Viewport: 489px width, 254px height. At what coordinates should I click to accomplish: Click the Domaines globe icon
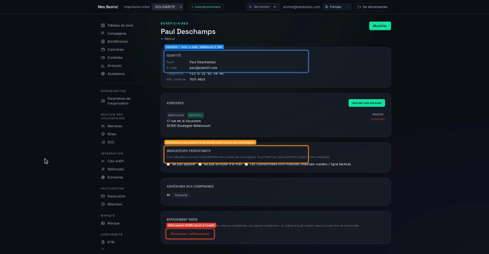(x=103, y=177)
